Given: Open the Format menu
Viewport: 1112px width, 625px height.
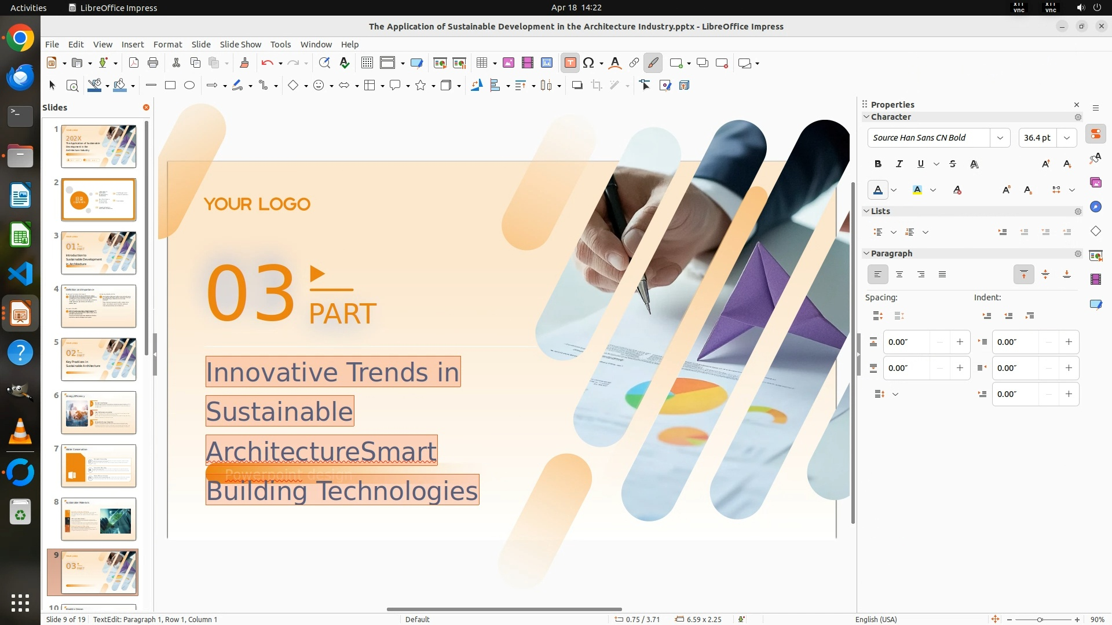Looking at the screenshot, I should coord(167,45).
